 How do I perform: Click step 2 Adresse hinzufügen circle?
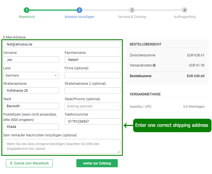[79, 10]
